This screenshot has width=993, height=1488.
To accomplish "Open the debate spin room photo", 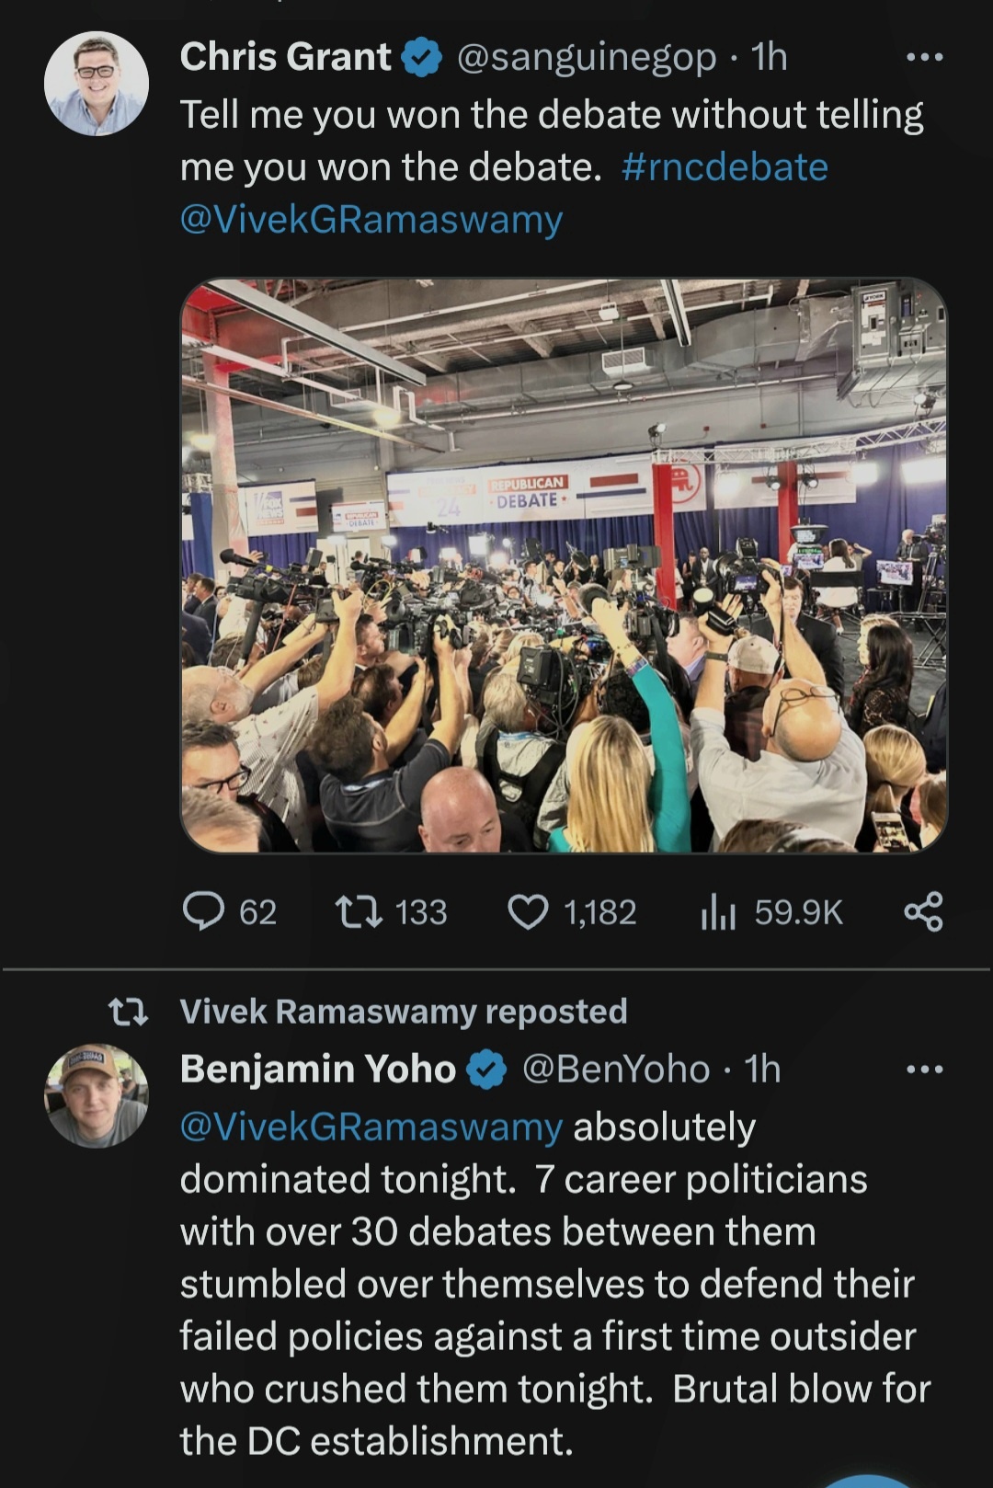I will coord(563,565).
